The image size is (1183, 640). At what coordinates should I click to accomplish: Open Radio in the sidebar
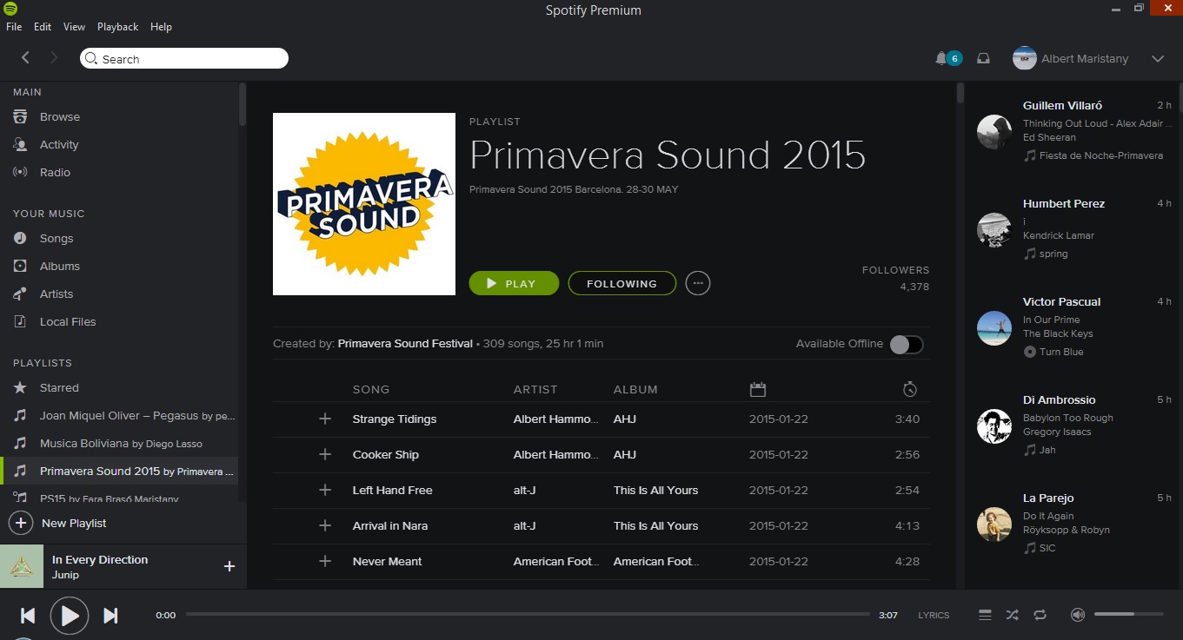click(x=55, y=173)
